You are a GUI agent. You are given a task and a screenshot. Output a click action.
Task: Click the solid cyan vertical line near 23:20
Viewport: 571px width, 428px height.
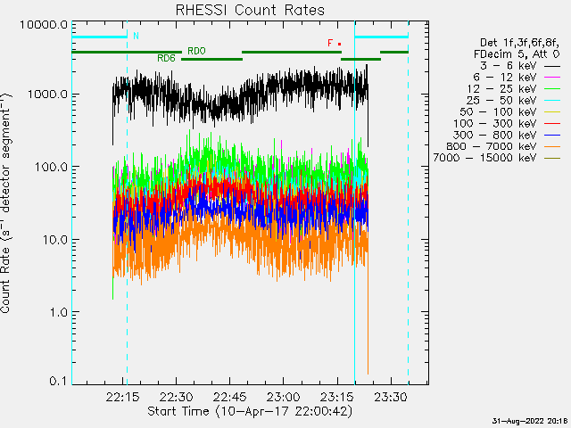tap(354, 202)
